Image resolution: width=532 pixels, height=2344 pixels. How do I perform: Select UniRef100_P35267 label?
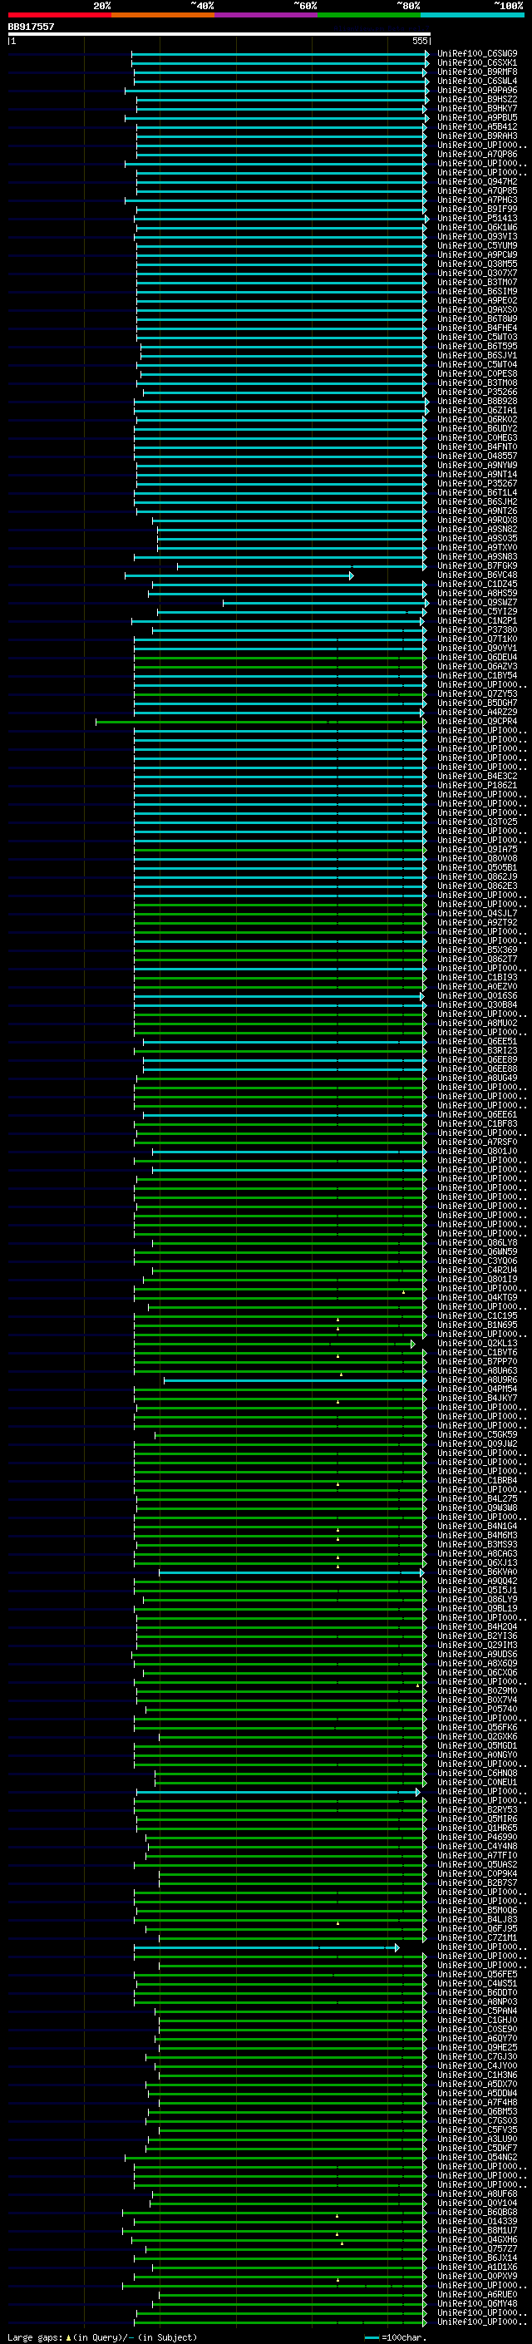(x=477, y=483)
